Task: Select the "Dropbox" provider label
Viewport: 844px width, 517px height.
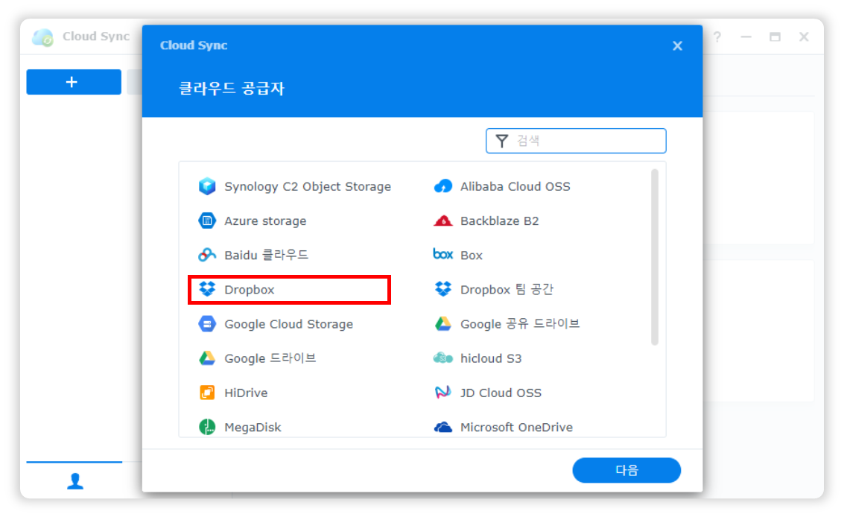Action: pos(250,290)
